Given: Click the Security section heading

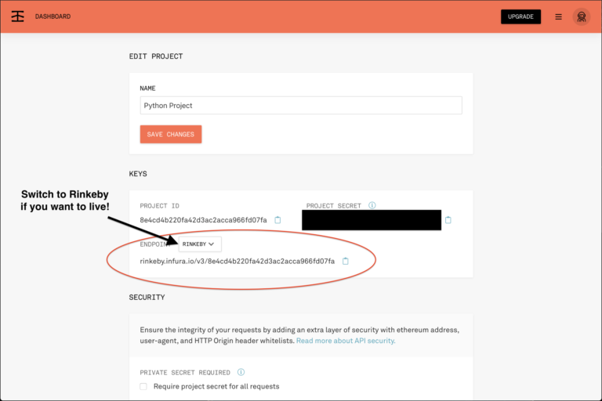Looking at the screenshot, I should (x=147, y=298).
